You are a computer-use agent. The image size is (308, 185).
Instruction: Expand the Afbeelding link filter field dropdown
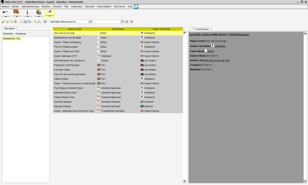click(90, 22)
